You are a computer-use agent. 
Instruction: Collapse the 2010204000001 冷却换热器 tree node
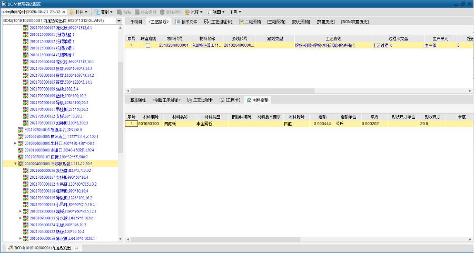(x=15, y=164)
